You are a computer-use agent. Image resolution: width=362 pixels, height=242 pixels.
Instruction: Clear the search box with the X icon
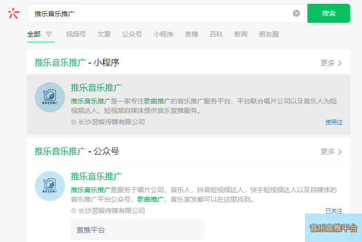coord(296,13)
